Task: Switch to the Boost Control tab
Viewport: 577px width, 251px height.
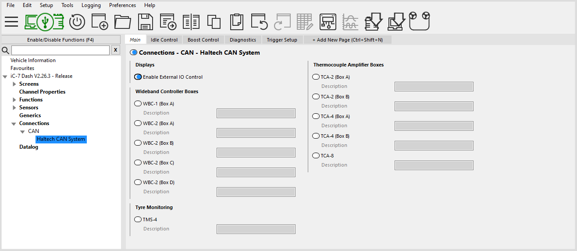Action: click(203, 40)
